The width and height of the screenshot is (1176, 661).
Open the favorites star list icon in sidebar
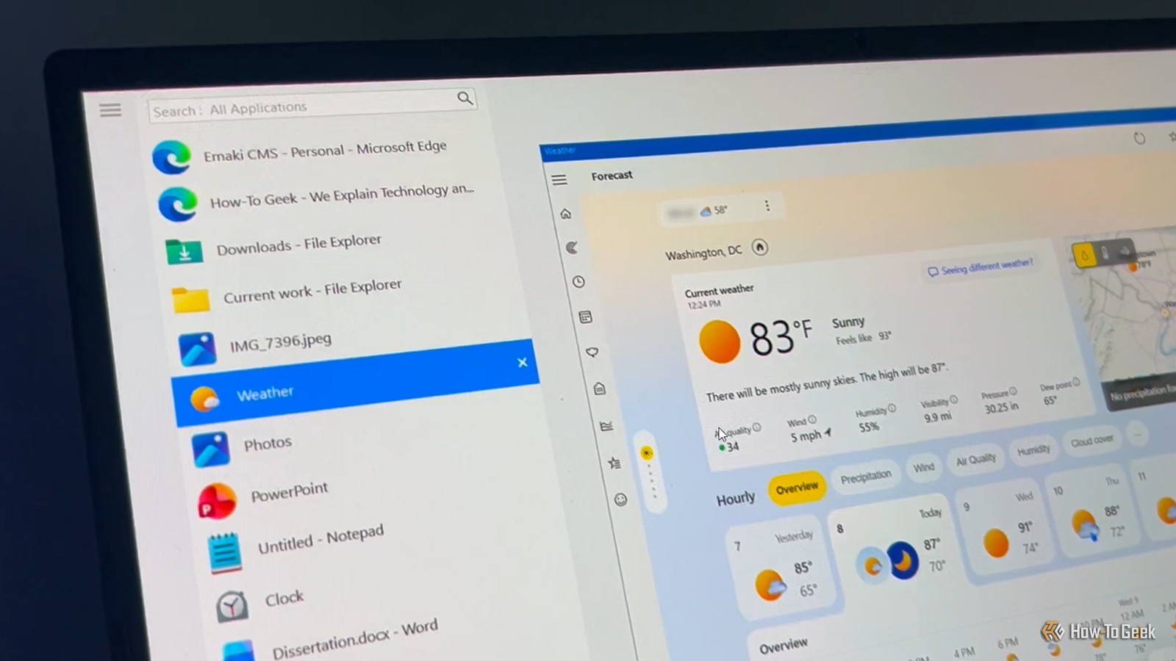tap(614, 463)
